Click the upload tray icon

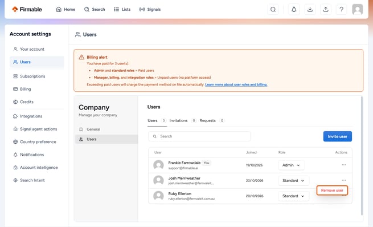tap(326, 9)
